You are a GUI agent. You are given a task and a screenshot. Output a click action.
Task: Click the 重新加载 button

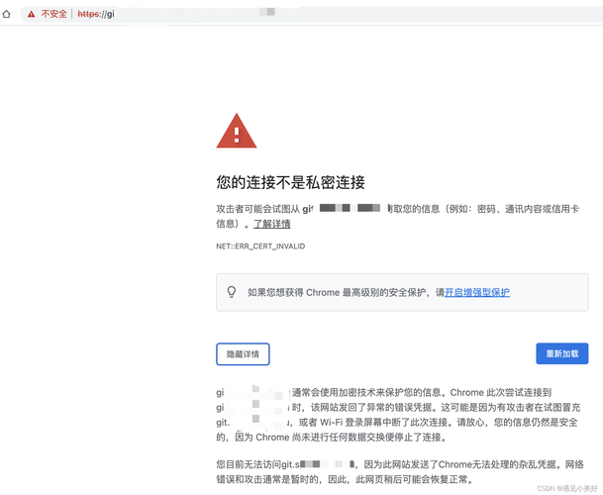click(x=561, y=353)
